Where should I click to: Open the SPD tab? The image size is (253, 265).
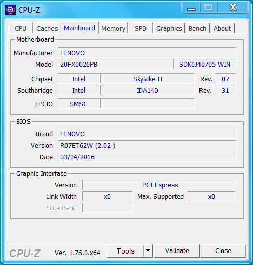[140, 28]
